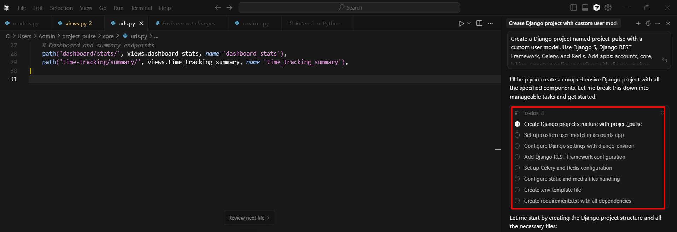Click the Cursor app logo icon
677x232 pixels.
(x=6, y=7)
